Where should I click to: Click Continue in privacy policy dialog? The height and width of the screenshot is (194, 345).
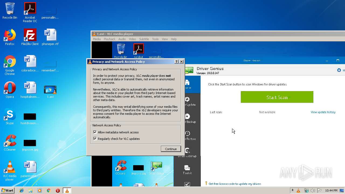tap(171, 149)
